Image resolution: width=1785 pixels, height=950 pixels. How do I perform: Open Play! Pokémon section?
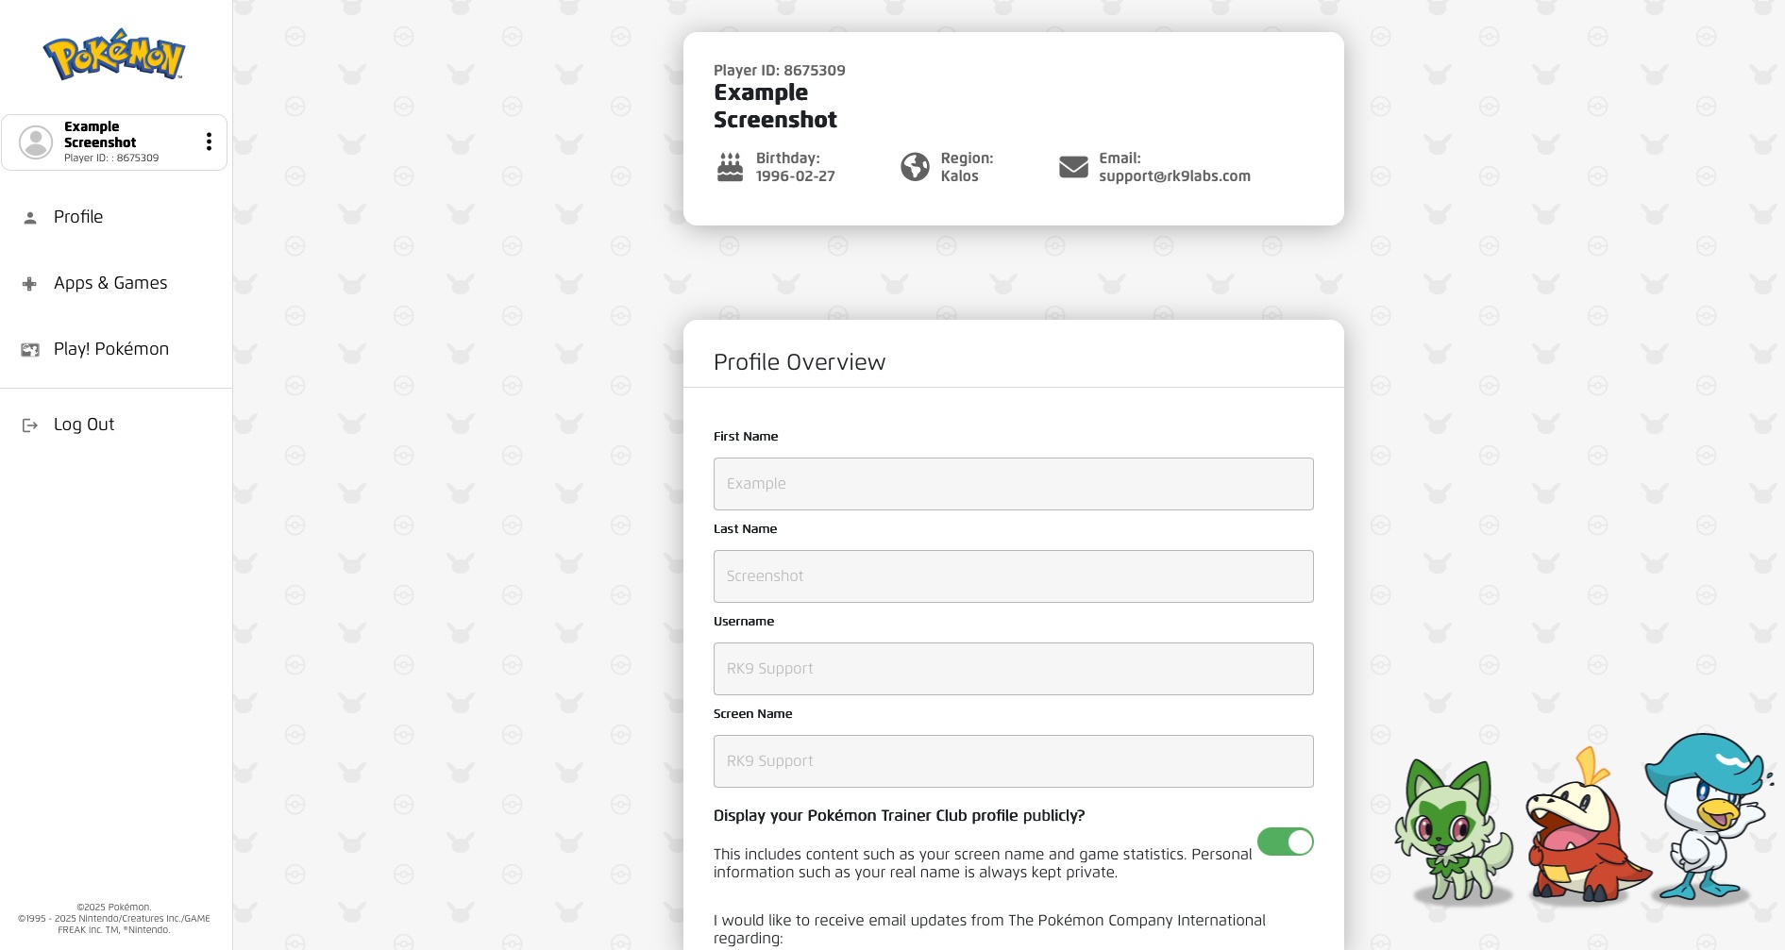pyautogui.click(x=111, y=349)
